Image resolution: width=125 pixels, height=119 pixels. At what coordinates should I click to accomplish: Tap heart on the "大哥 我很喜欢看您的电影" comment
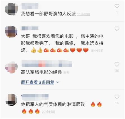117,29
